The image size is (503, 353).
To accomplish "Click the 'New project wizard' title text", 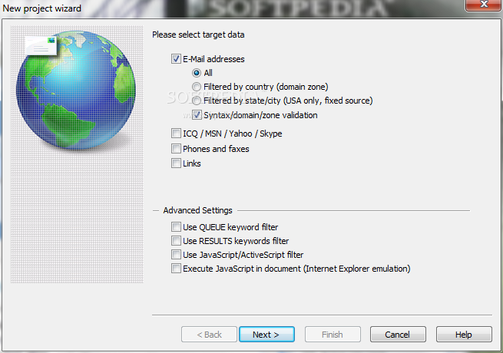I will tap(42, 8).
